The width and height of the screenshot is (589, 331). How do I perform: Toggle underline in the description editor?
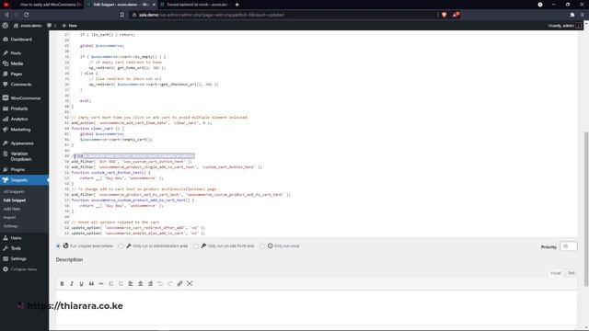[82, 284]
